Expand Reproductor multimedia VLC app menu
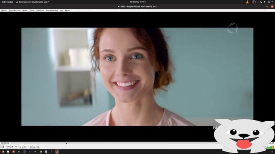 (x=33, y=2)
